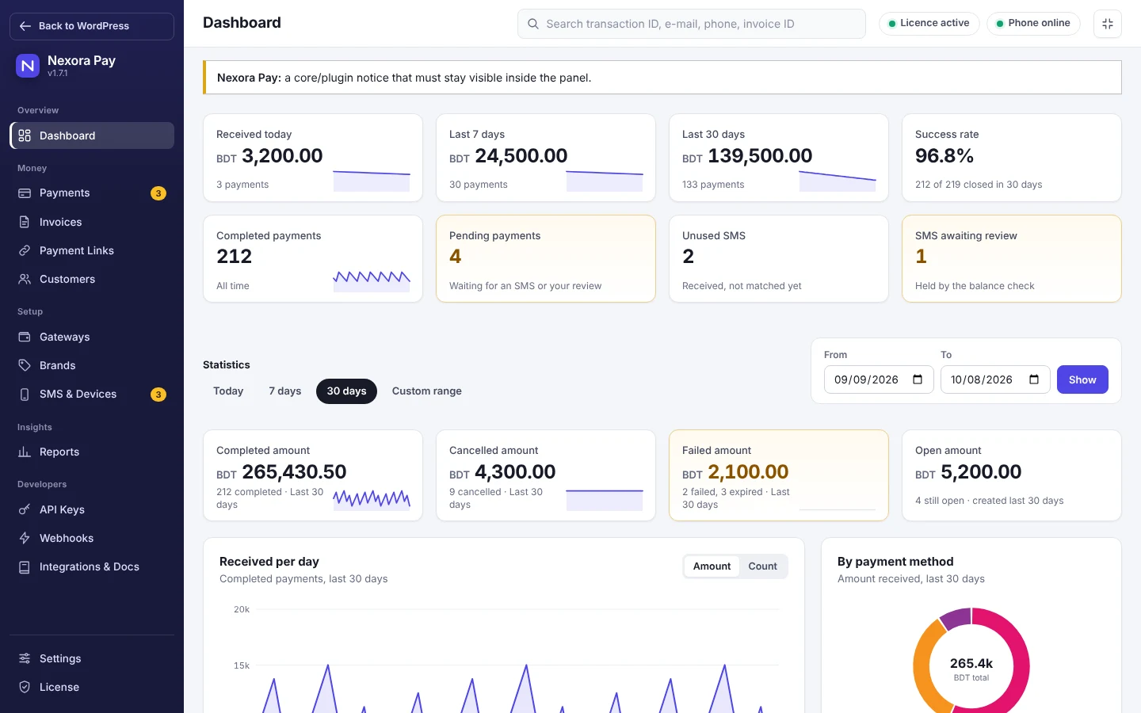Click the Phone online status pill
The image size is (1141, 713).
(x=1032, y=24)
